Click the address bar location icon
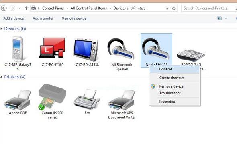Image resolution: width=237 pixels, height=144 pixels. click(x=33, y=8)
